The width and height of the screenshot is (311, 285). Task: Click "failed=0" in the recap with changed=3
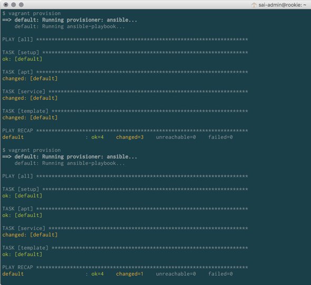click(x=220, y=137)
